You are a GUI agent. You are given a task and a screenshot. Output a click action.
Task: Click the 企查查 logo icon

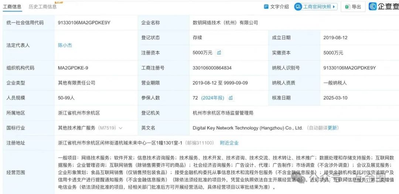(373, 6)
